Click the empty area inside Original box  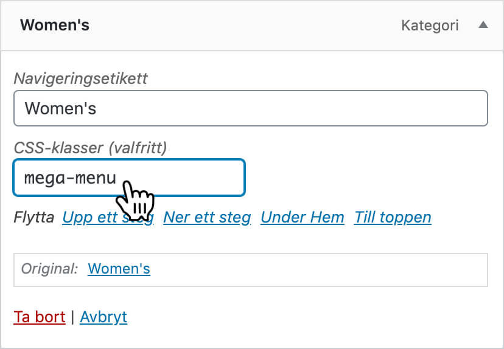317,269
